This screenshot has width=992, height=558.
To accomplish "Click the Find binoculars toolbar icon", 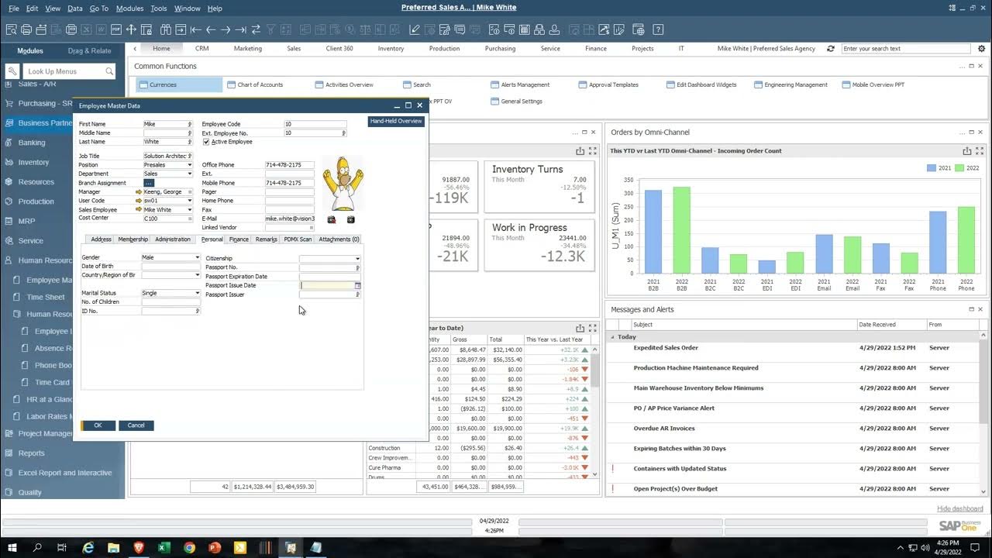I will click(166, 29).
